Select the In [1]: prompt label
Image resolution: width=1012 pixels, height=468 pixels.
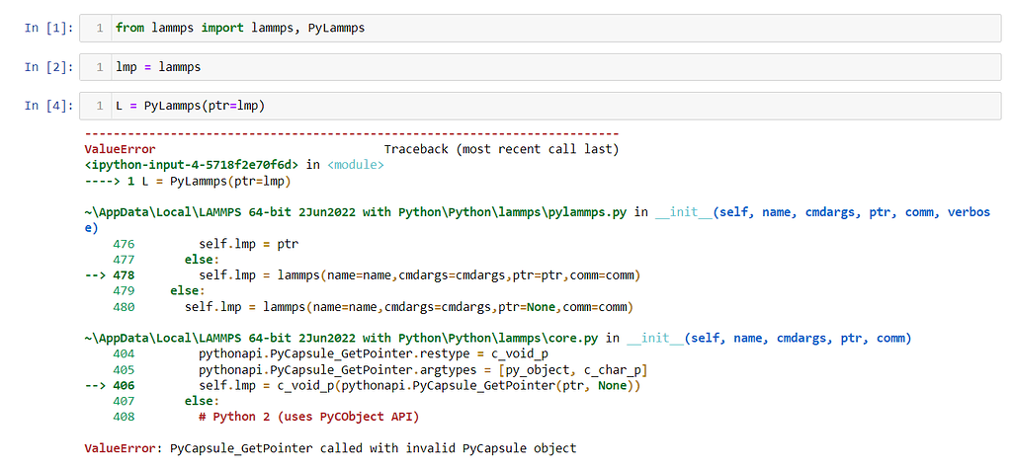[49, 29]
